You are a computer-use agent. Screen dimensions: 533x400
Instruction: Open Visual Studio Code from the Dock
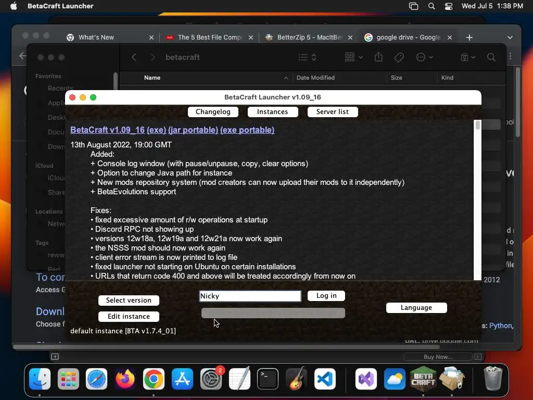point(325,379)
